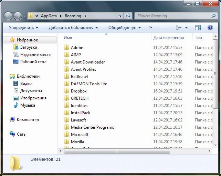Screen dimensions: 221x176
Task: Open Загрузки in the navigation pane
Action: point(29,47)
